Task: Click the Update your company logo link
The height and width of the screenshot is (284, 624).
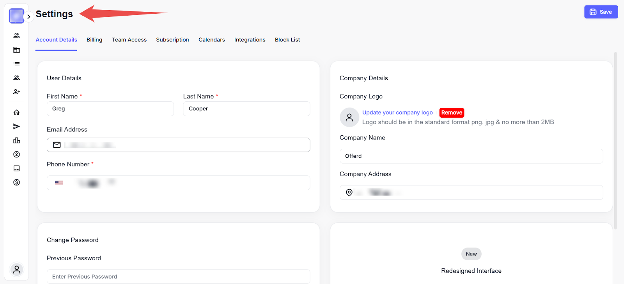Action: (x=397, y=113)
